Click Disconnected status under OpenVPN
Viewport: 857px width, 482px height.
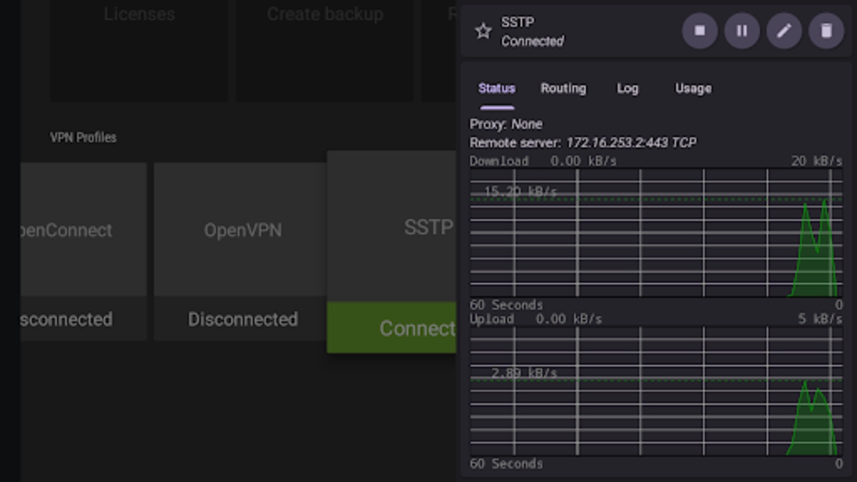242,319
